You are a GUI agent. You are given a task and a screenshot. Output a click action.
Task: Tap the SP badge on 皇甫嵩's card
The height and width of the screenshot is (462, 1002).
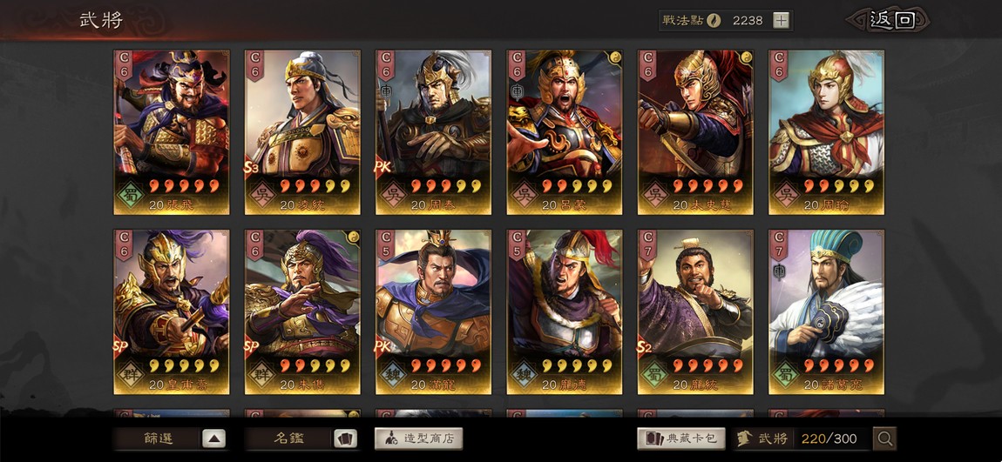(x=120, y=345)
